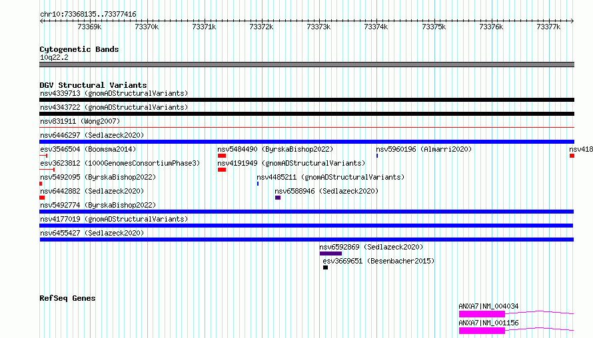
Task: Click nsv5960196 (Almarri2020) label
Action: coord(424,149)
